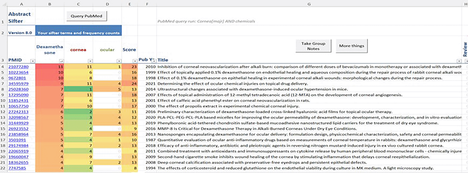Image resolution: width=468 pixels, height=173 pixels.
Task: Open the ocular column filter arrow
Action: pos(119,61)
